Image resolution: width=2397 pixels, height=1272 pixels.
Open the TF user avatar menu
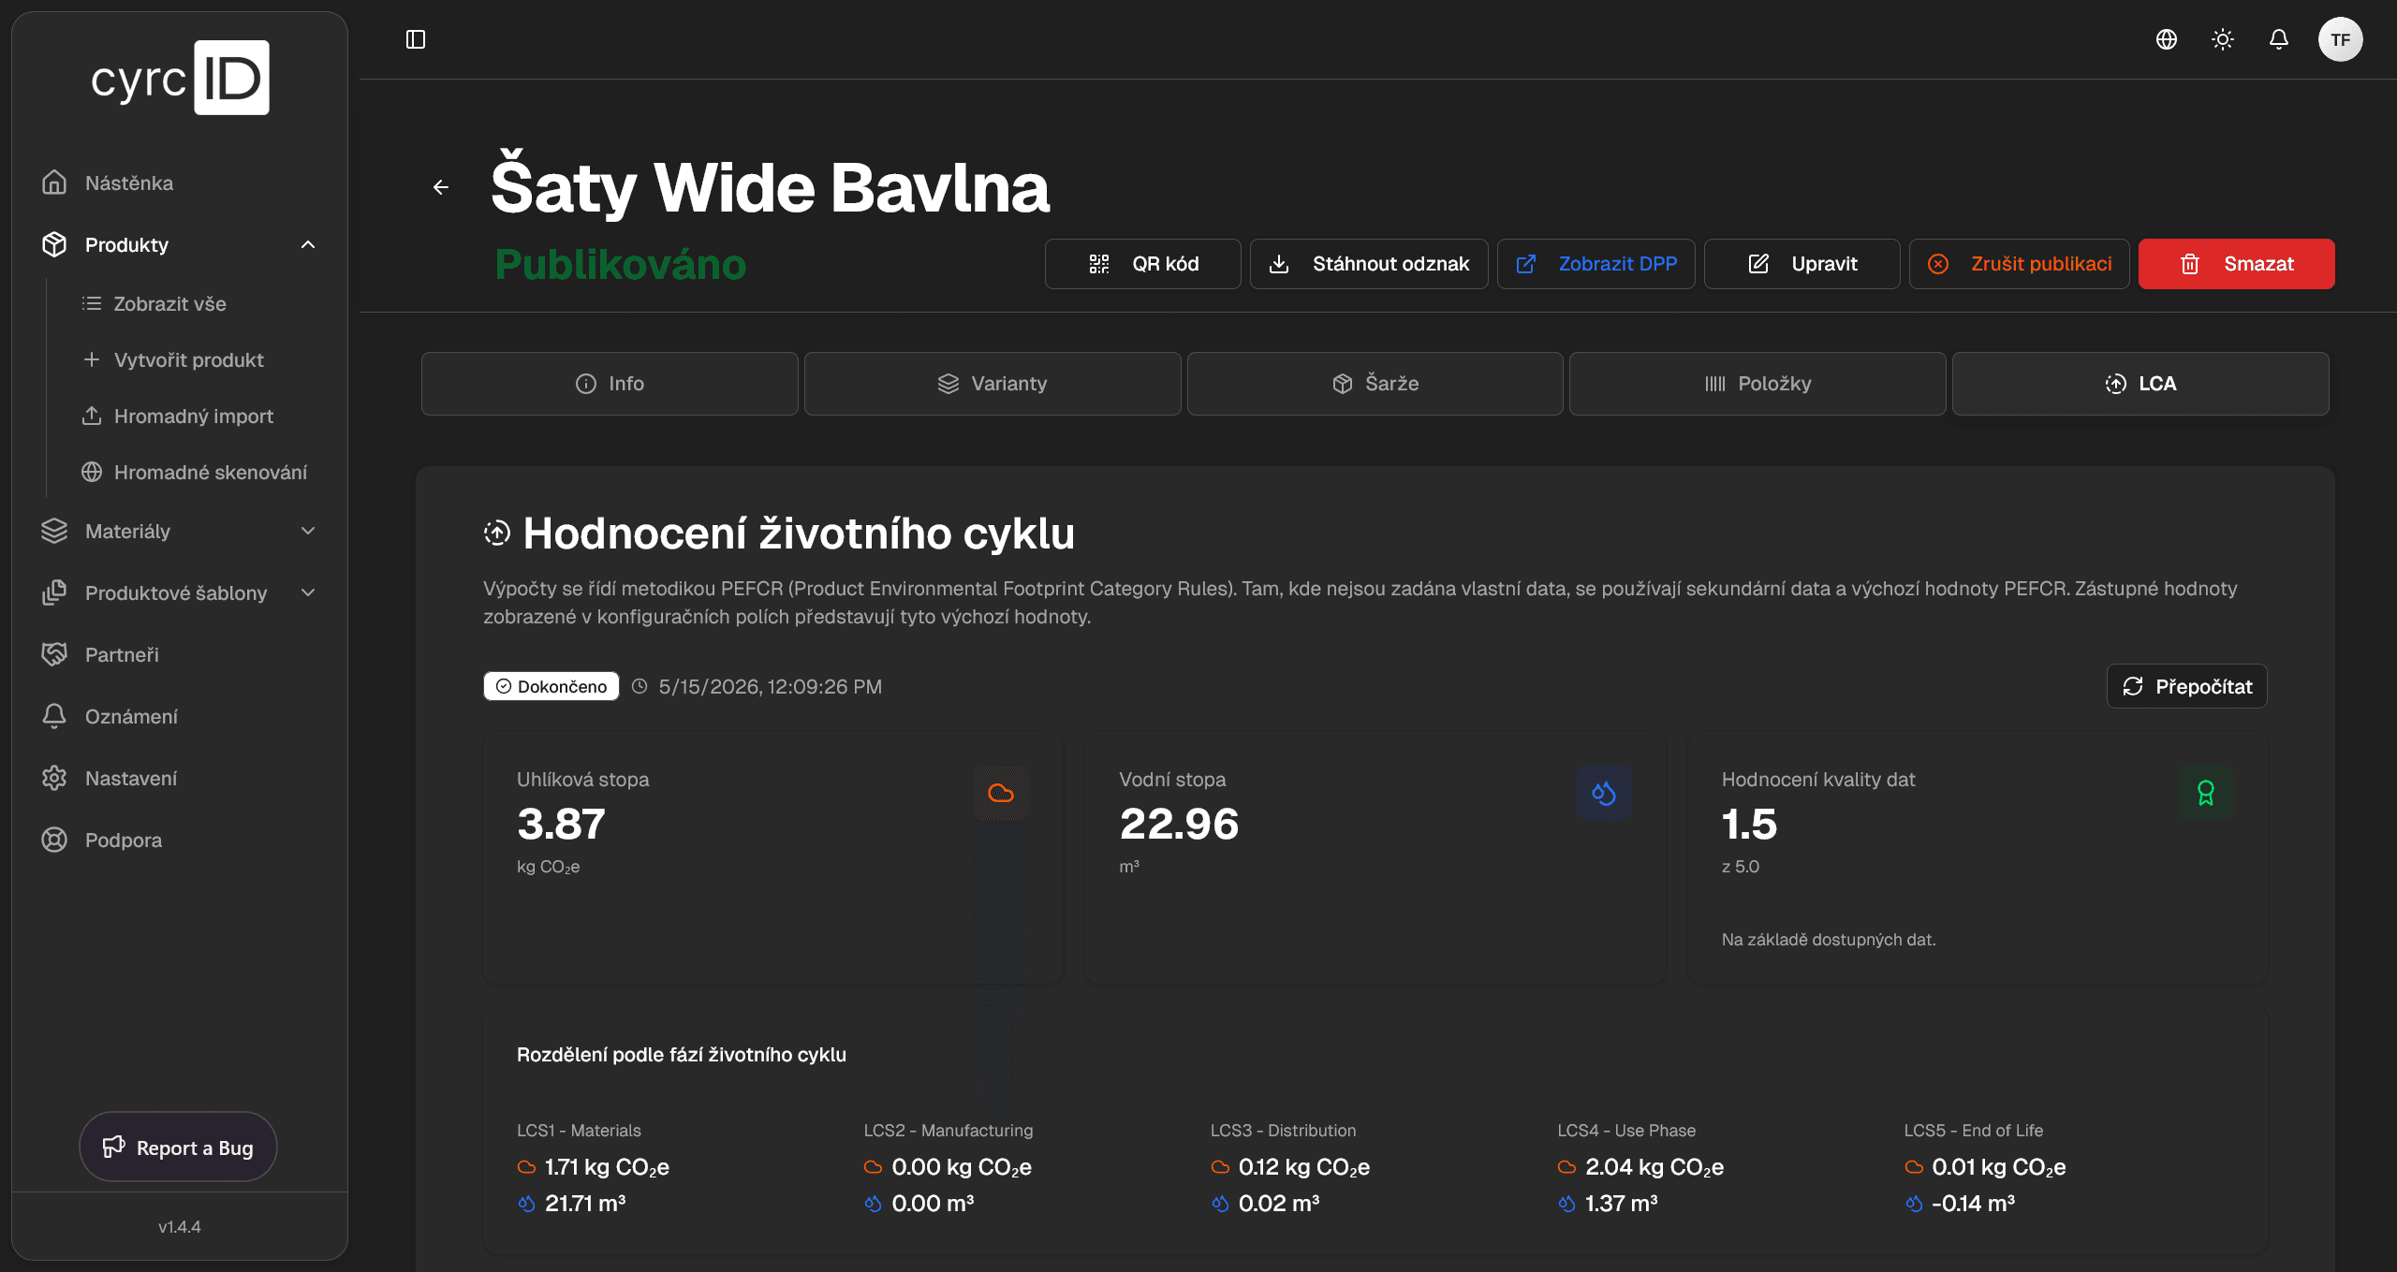tap(2341, 39)
